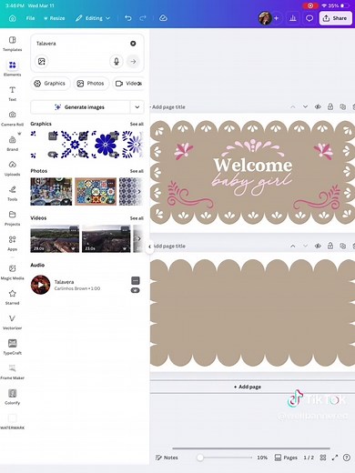Play the Talavera audio track
Screen dimensions: 355x473
[x=40, y=285]
